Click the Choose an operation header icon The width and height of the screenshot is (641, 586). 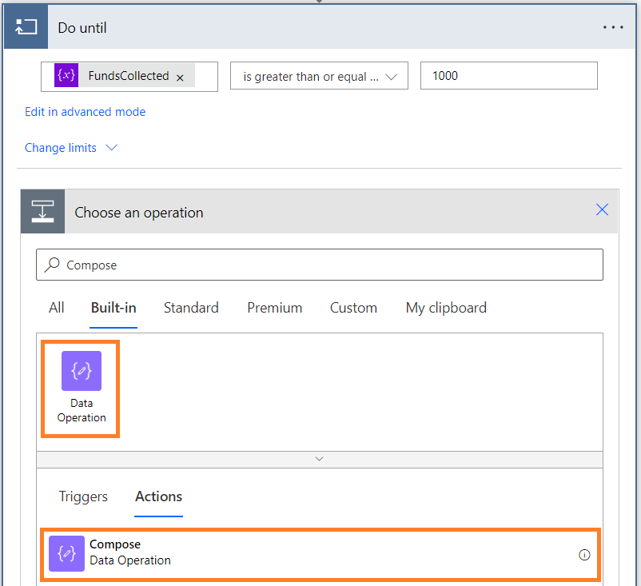click(42, 212)
